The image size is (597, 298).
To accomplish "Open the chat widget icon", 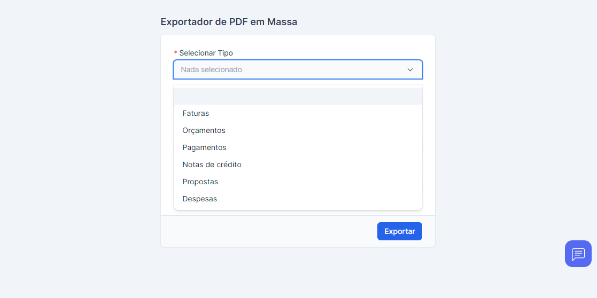I will point(578,254).
